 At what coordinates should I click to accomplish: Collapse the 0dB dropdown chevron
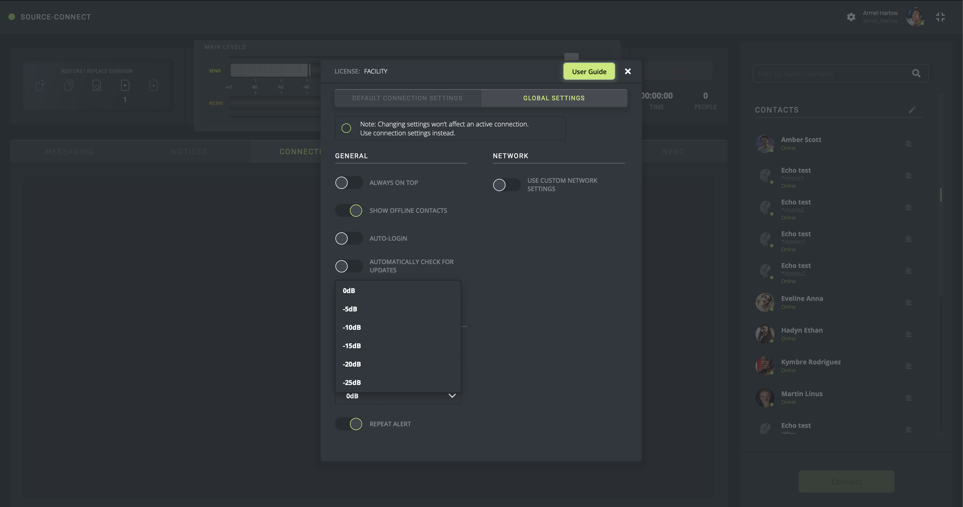452,396
